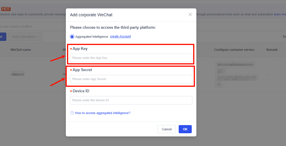This screenshot has height=146, width=286.
Task: Click the Remark column header
Action: click(x=272, y=50)
